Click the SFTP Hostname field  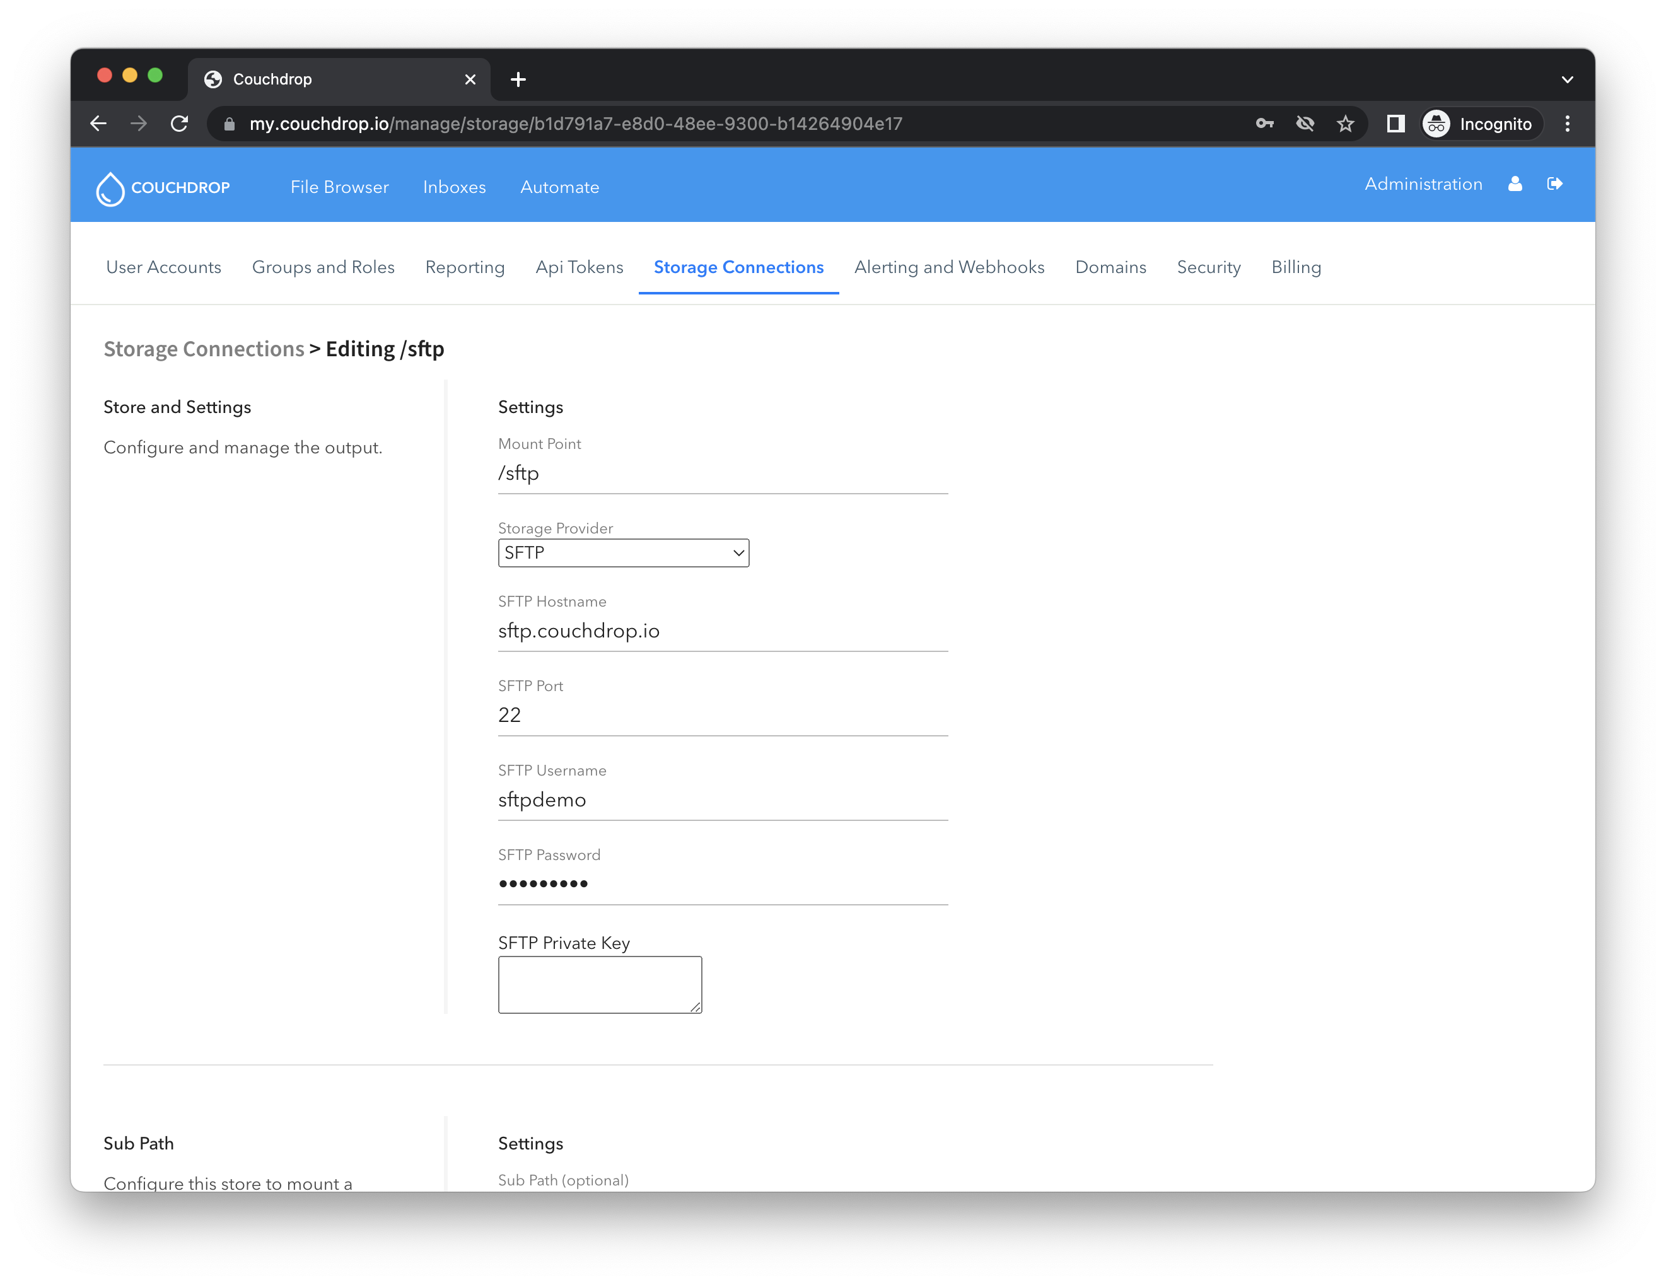tap(723, 631)
